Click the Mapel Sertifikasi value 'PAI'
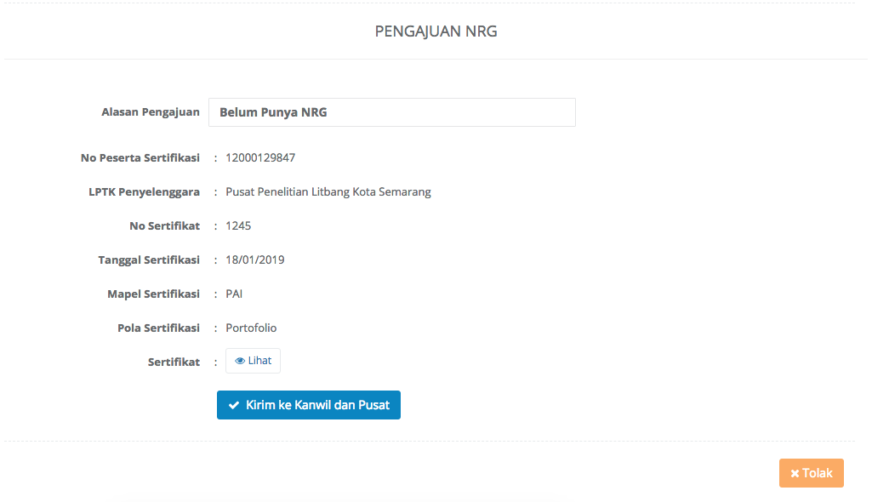The height and width of the screenshot is (502, 872). pyautogui.click(x=232, y=294)
